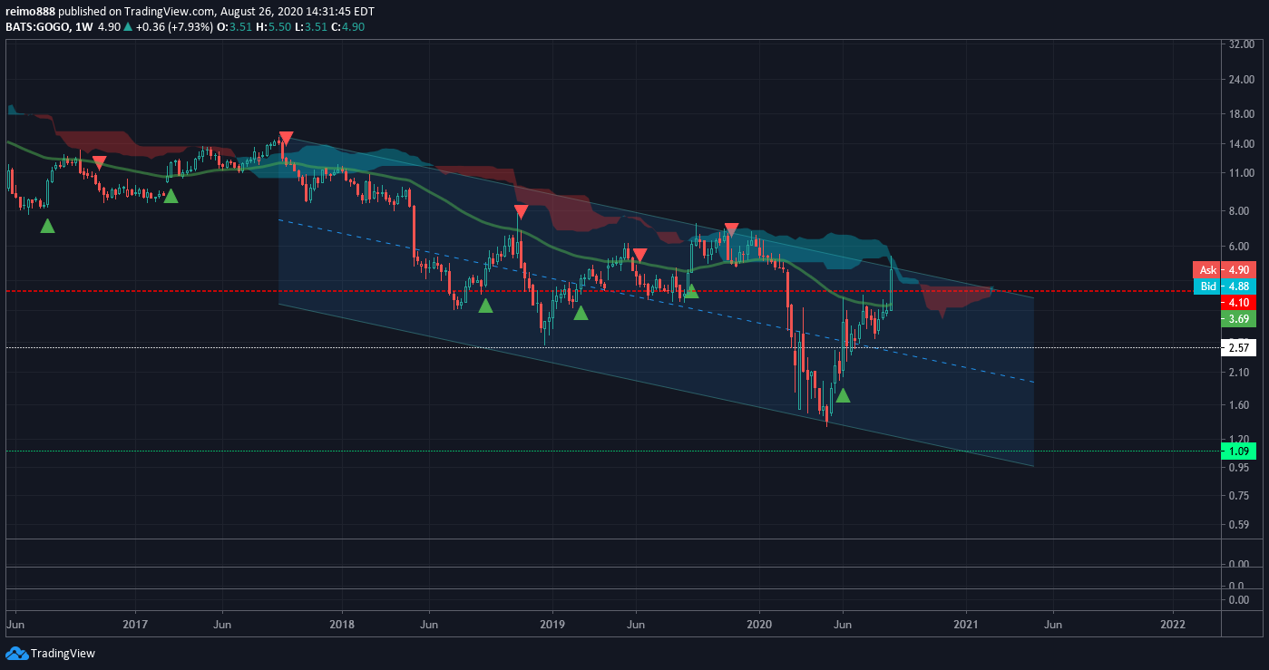Click the 6.00 price axis label
Screen dimensions: 1269x670
(1241, 246)
